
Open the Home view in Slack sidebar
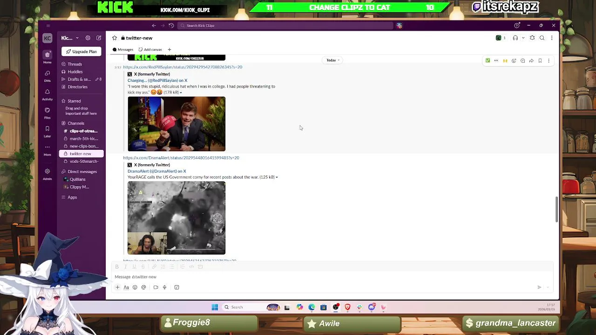click(x=47, y=57)
